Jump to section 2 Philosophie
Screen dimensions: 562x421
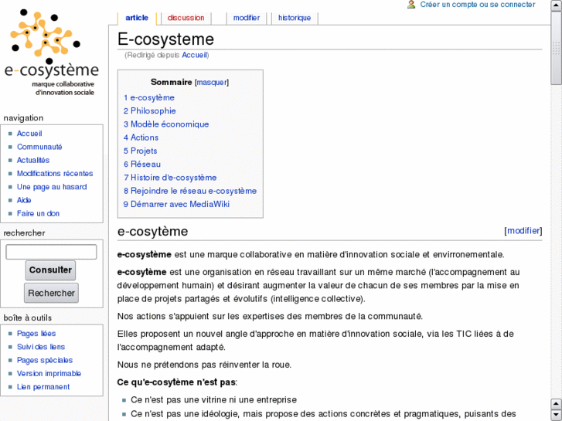[150, 111]
